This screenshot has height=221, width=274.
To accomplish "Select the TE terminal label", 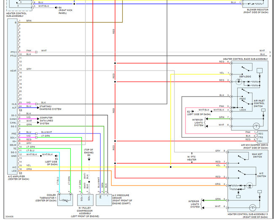I will tap(15, 148).
